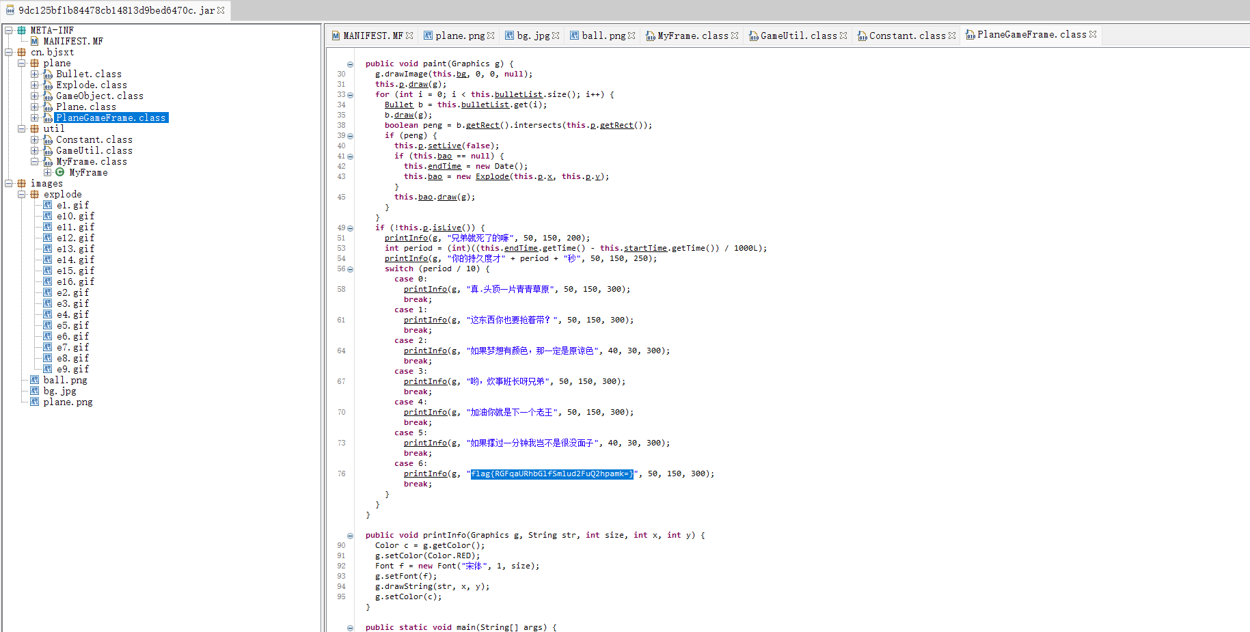This screenshot has width=1250, height=632.
Task: Click the e16.gif image icon
Action: pyautogui.click(x=48, y=281)
